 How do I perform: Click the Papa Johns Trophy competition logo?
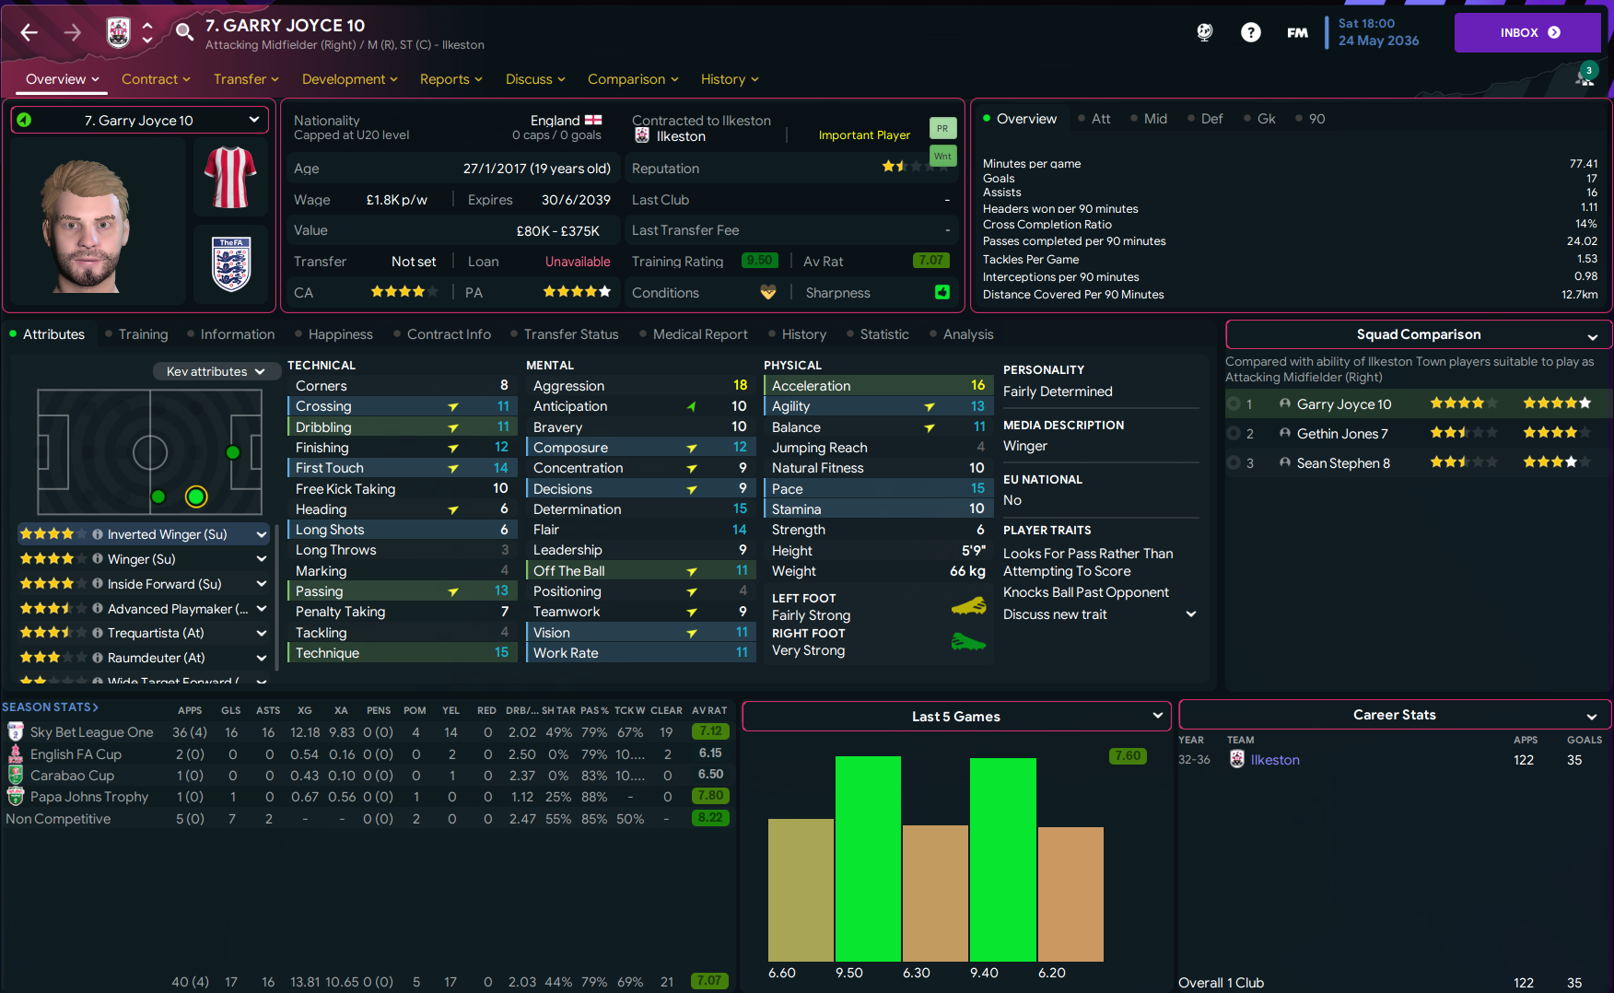[16, 797]
